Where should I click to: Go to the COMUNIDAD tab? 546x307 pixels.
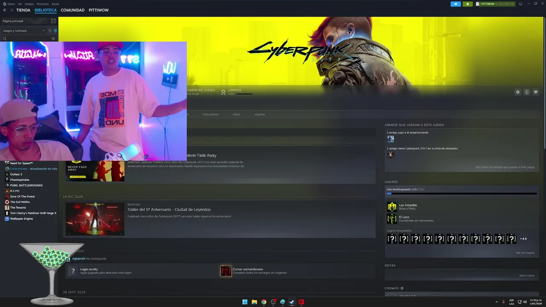click(x=73, y=10)
